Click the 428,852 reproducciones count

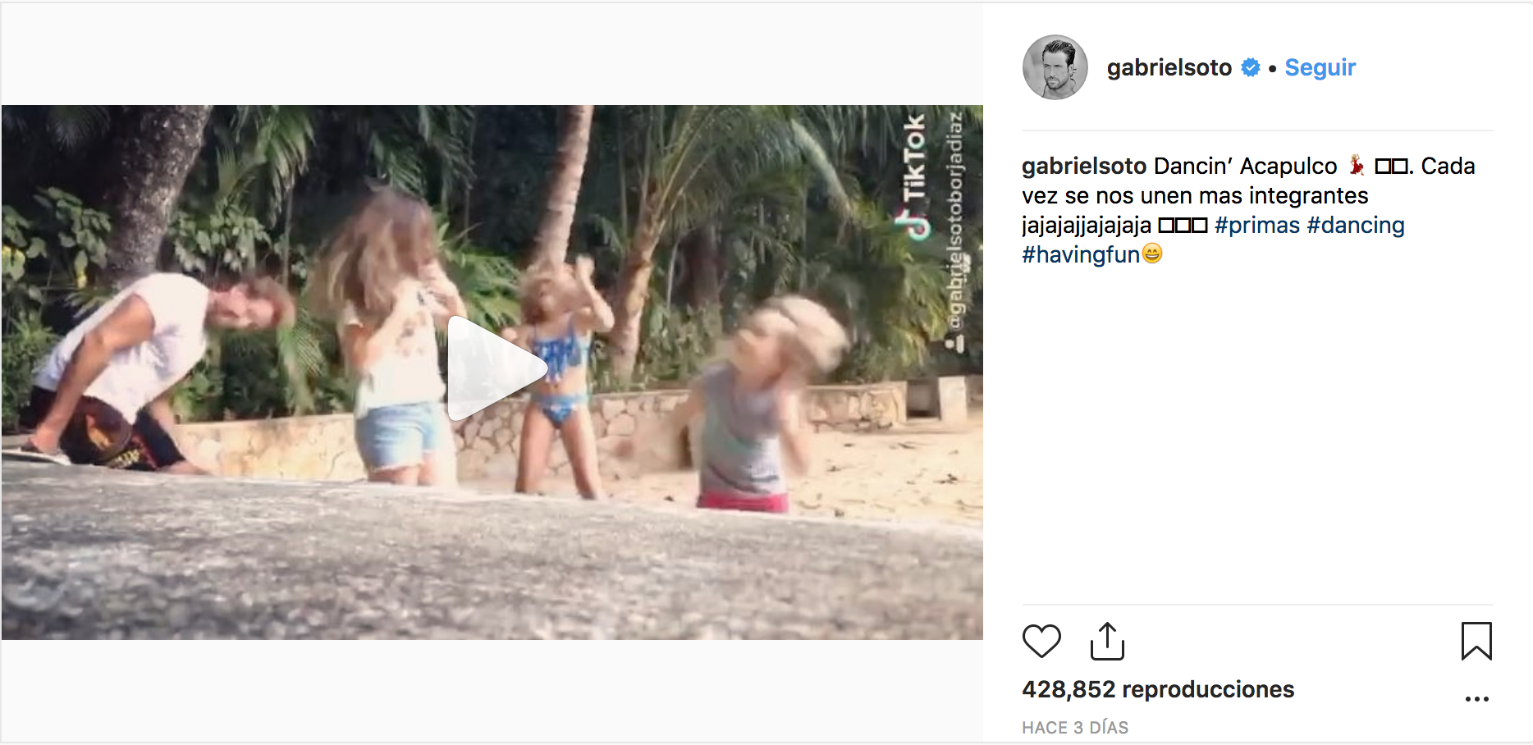tap(1157, 689)
